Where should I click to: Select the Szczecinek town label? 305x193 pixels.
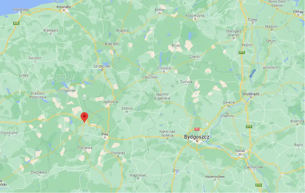102,66
